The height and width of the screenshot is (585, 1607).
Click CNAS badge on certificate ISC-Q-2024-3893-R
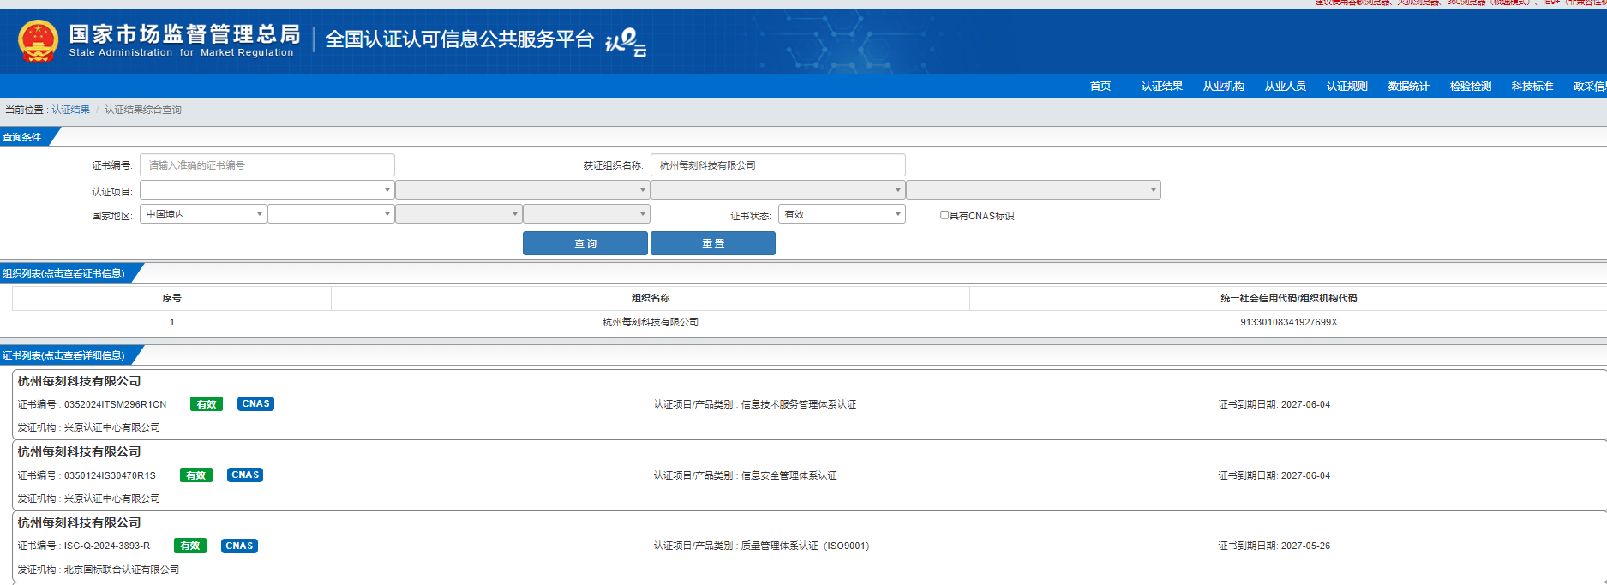coord(239,546)
